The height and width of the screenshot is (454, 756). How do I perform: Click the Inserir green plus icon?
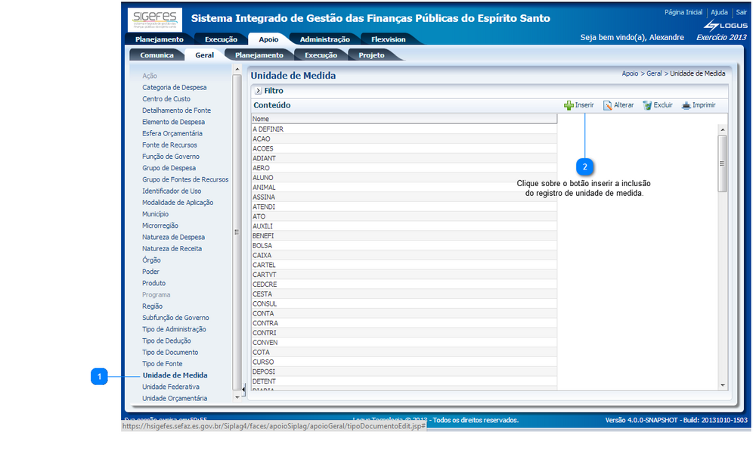[569, 106]
